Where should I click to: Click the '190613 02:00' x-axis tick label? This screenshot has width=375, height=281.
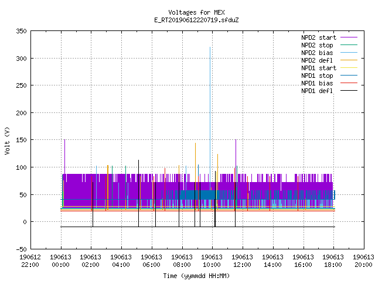91,261
